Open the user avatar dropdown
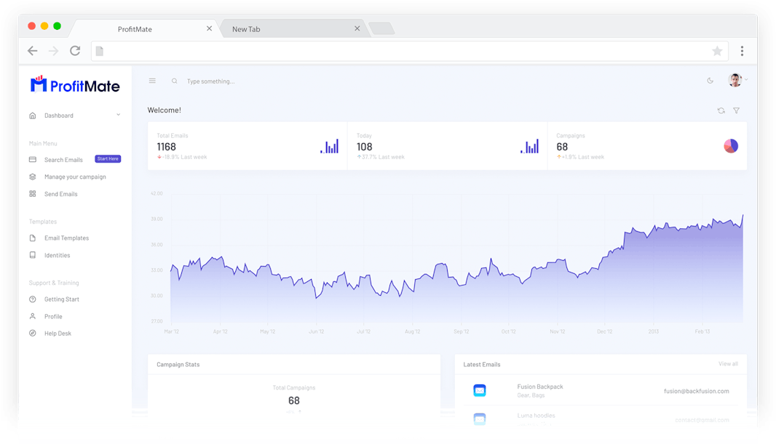This screenshot has height=444, width=776. (737, 80)
